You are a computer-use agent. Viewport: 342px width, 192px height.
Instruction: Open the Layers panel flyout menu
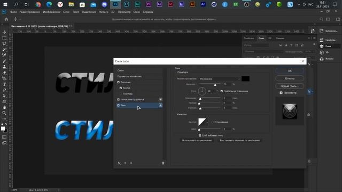pyautogui.click(x=314, y=38)
